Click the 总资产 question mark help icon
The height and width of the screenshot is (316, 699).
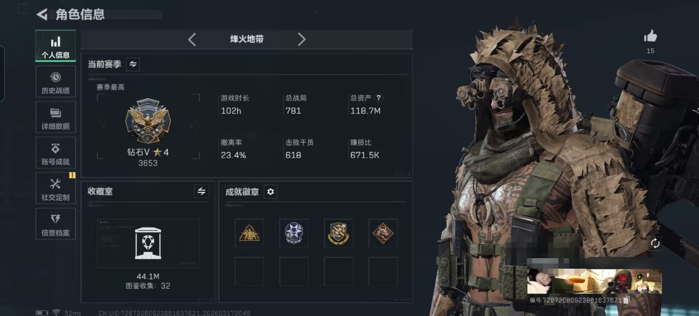[379, 98]
